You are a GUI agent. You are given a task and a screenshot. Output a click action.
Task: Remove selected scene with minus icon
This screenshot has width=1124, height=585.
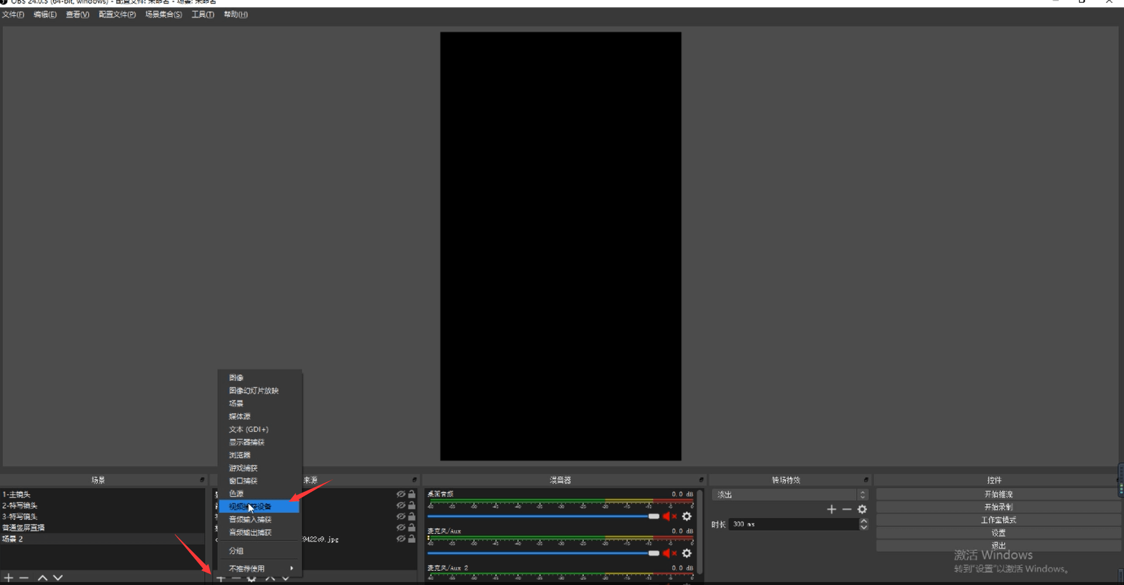point(24,578)
